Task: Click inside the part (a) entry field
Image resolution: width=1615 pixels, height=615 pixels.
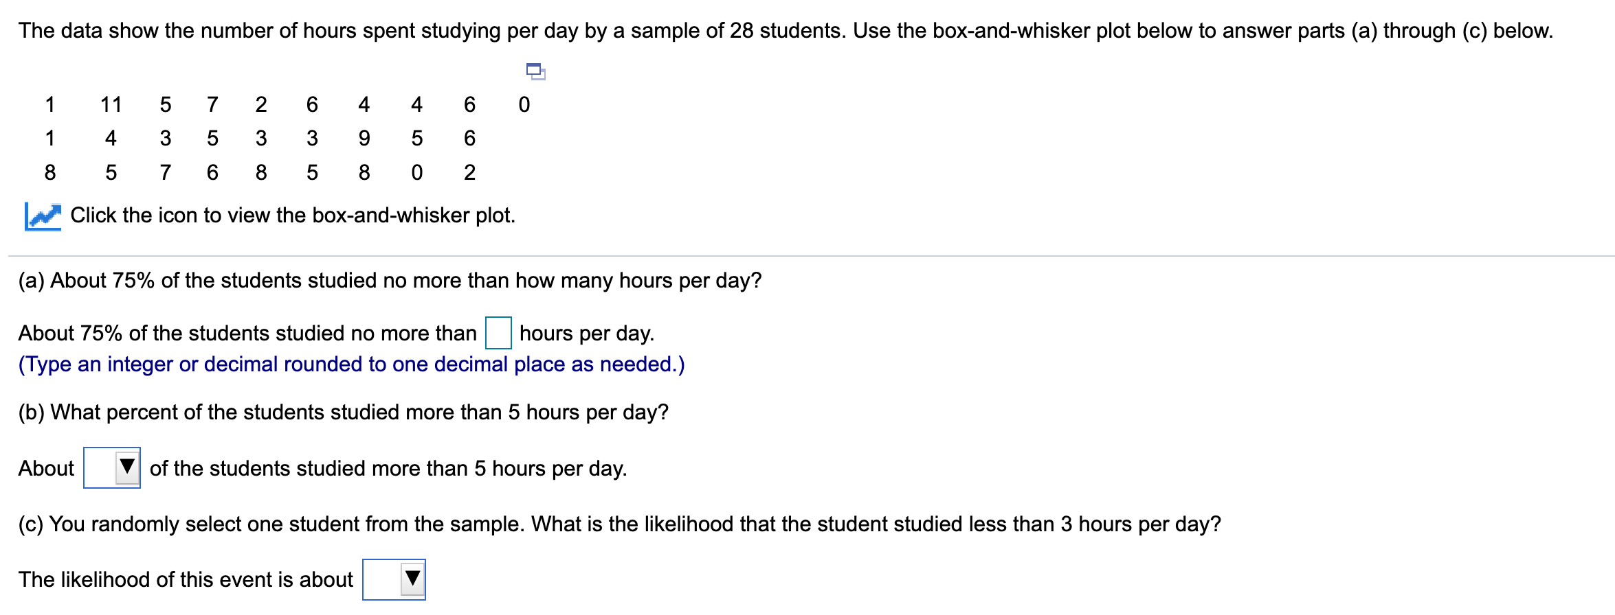Action: [x=498, y=335]
